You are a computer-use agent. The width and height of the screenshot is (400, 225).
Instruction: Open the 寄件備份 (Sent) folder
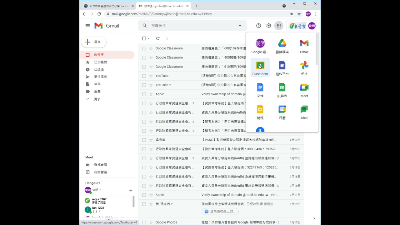click(107, 77)
